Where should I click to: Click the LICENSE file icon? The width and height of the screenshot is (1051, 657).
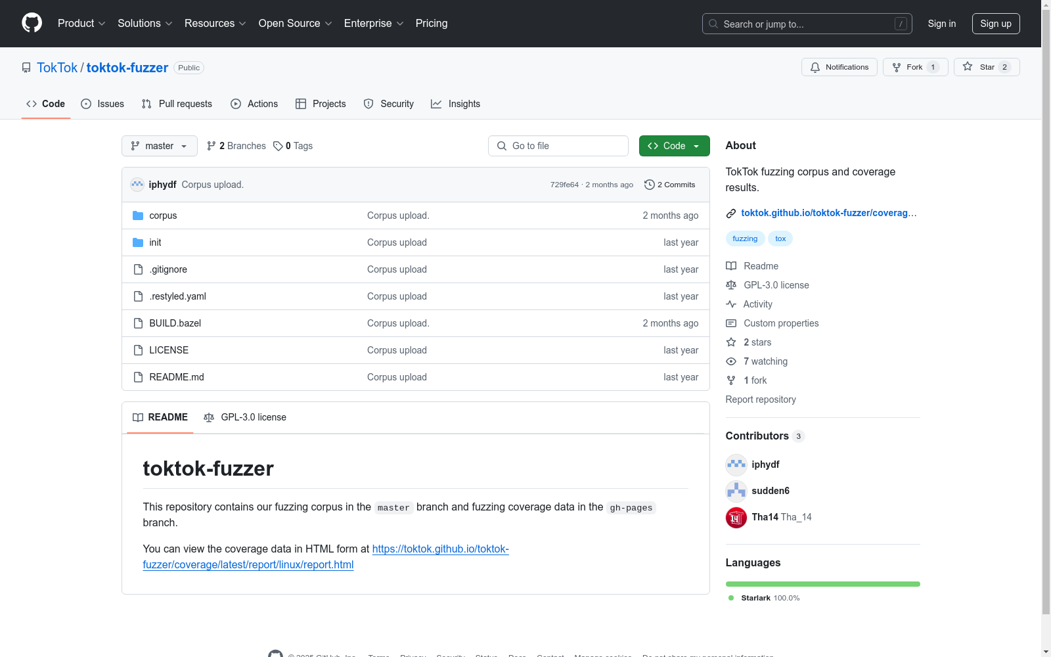pyautogui.click(x=138, y=350)
